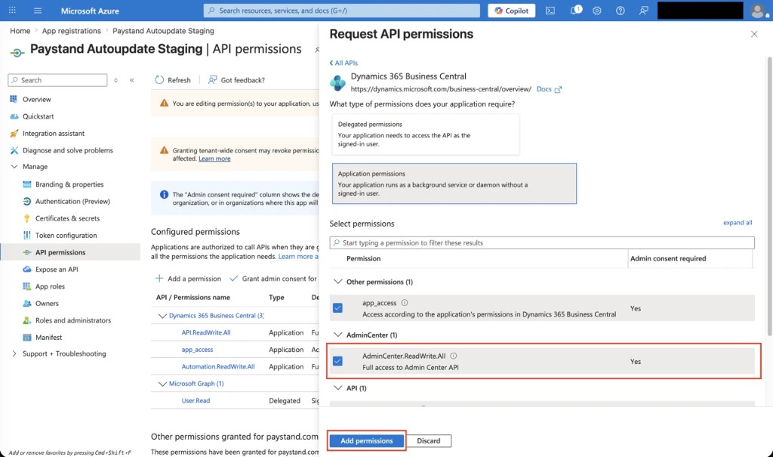Click the permission filter search box

542,242
